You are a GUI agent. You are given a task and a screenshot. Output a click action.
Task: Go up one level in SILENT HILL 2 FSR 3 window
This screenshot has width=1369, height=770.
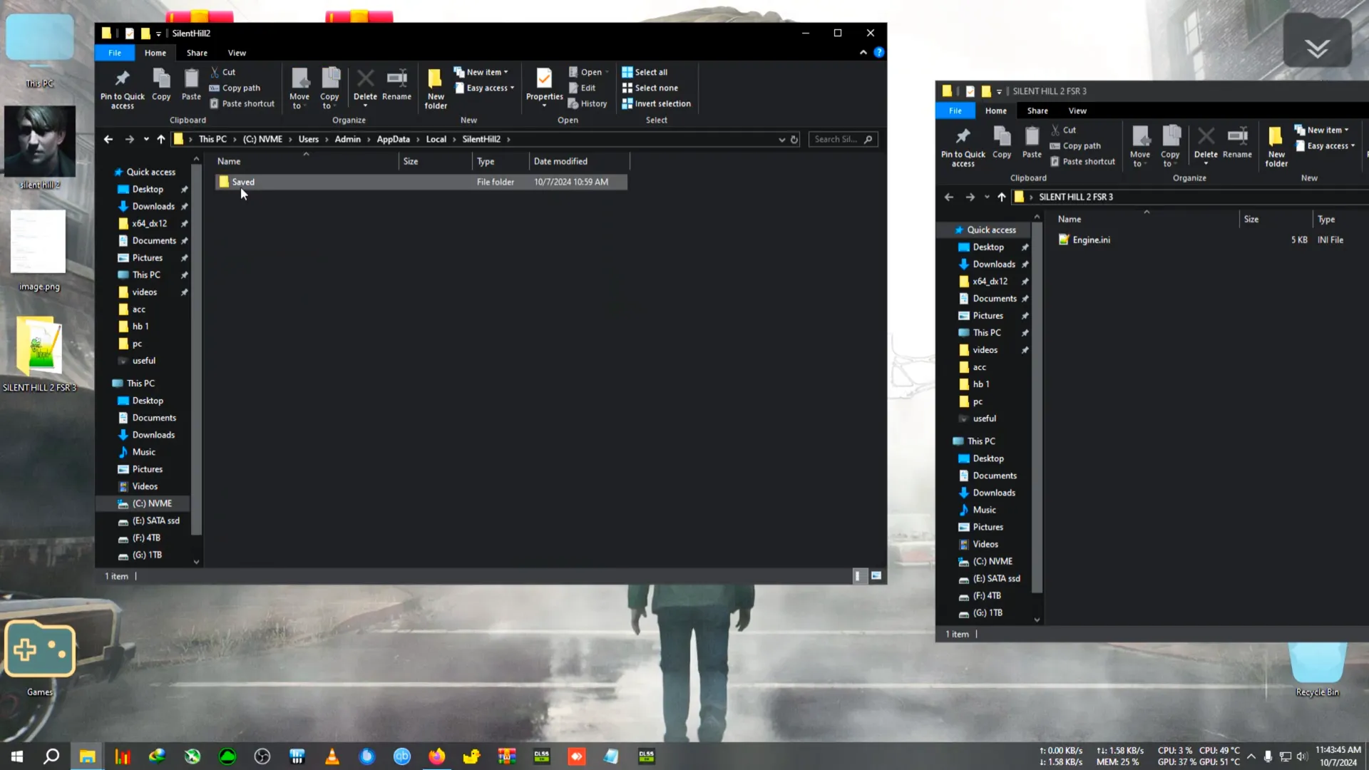click(x=1002, y=197)
